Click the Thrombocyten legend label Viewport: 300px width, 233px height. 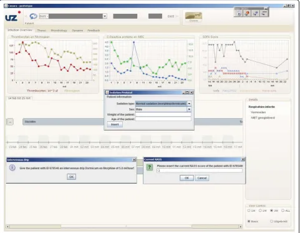[x=42, y=91]
